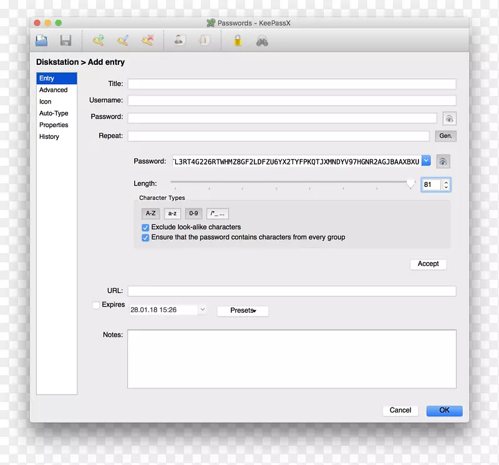Add new entry key icon
This screenshot has width=499, height=465.
coord(99,41)
